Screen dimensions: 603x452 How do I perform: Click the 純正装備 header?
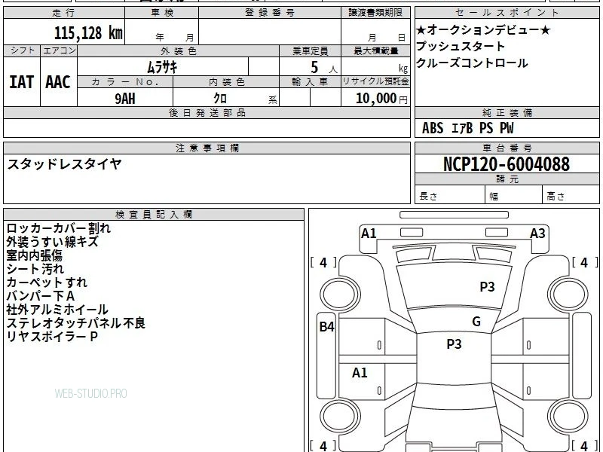pos(507,112)
